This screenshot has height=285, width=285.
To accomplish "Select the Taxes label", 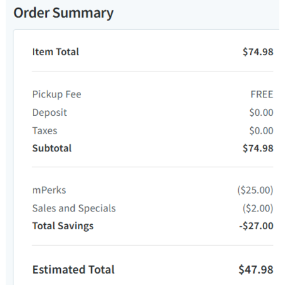I will click(45, 130).
